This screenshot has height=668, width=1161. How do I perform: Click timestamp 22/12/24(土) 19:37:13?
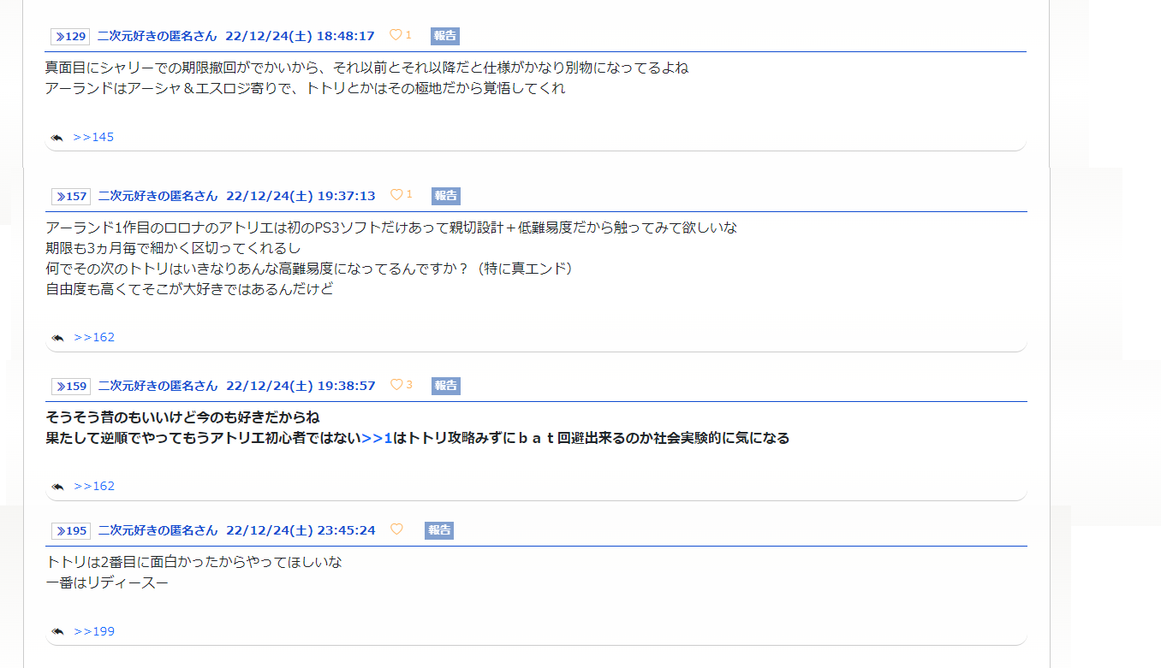[x=301, y=196]
